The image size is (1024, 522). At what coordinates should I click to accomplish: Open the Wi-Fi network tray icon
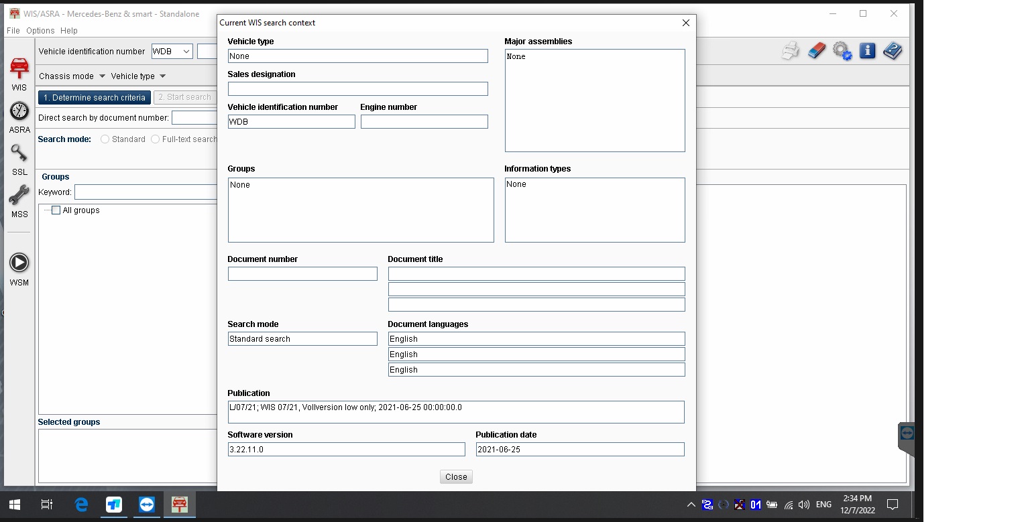pos(789,505)
